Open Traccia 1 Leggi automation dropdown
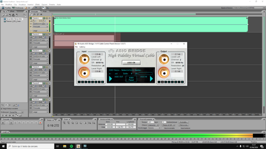Screen dimensions: 266x149 tap(40, 31)
